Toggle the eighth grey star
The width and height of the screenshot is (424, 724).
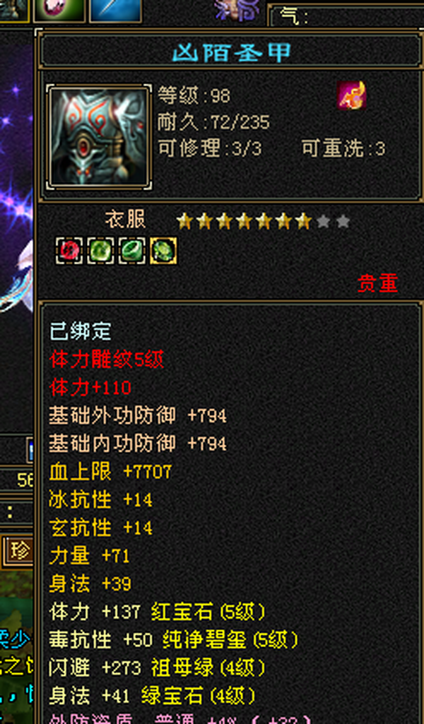pyautogui.click(x=324, y=222)
